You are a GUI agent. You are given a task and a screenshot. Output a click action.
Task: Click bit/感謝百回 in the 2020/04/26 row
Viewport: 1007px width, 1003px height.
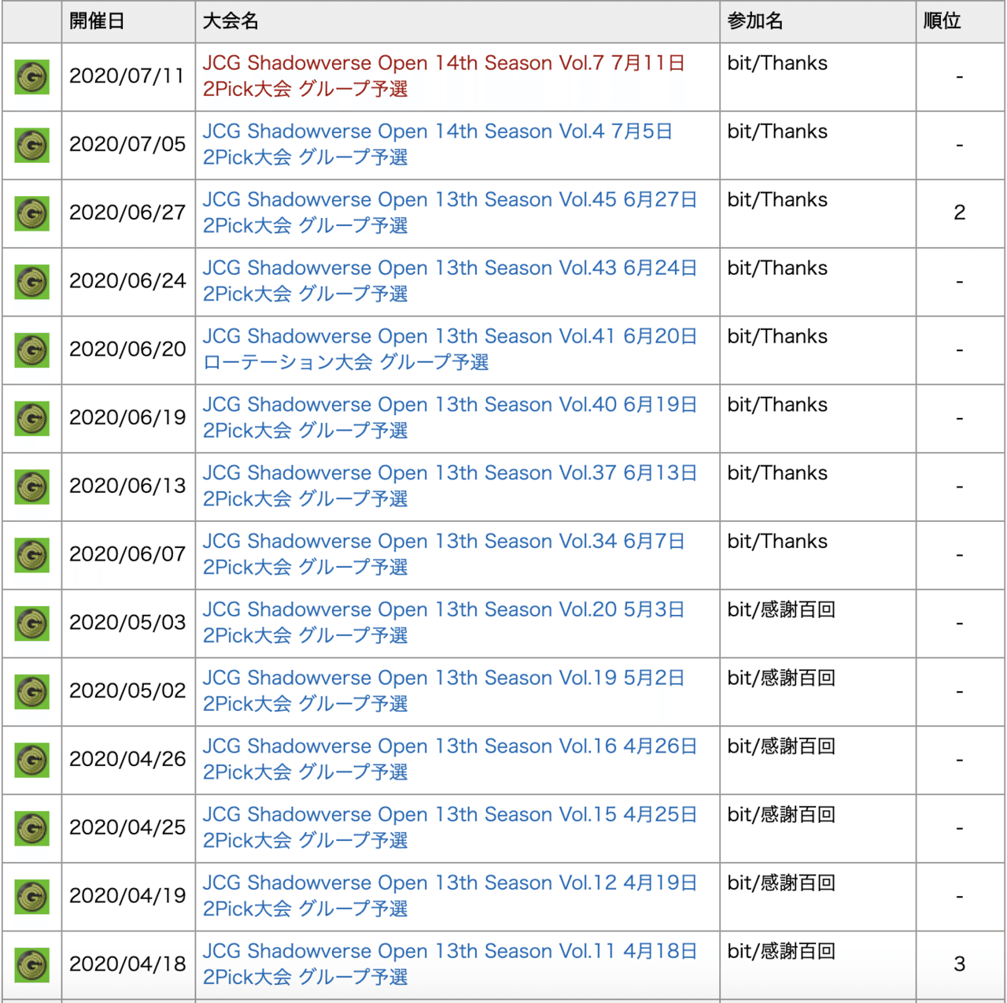tap(781, 746)
